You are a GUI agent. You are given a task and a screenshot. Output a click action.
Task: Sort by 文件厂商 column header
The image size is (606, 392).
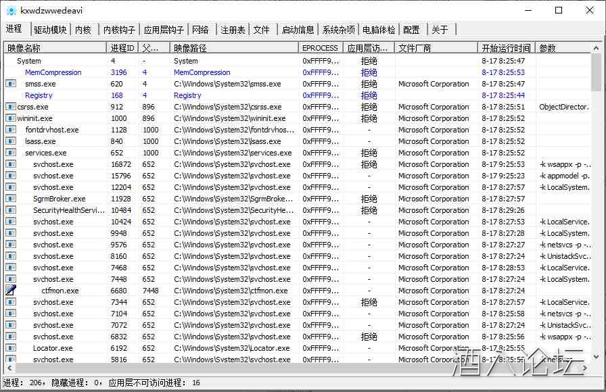436,48
